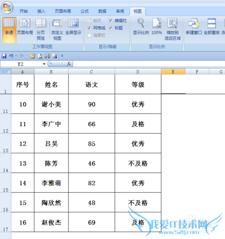
Task: Open the Redo history dropdown arrow
Action: (x=27, y=56)
